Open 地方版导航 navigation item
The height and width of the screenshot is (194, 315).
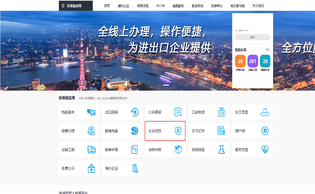[x=237, y=6]
